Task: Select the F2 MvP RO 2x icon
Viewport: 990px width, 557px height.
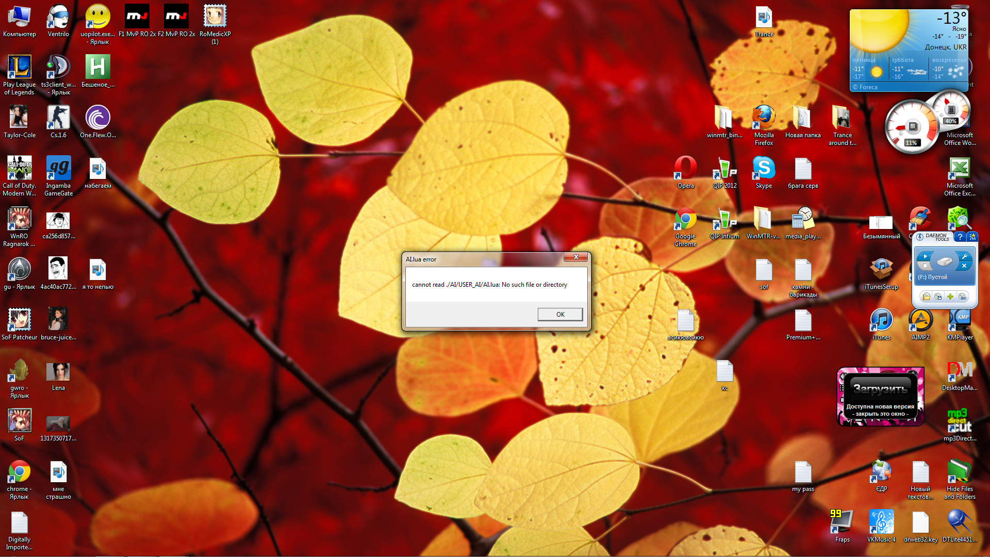Action: (176, 21)
